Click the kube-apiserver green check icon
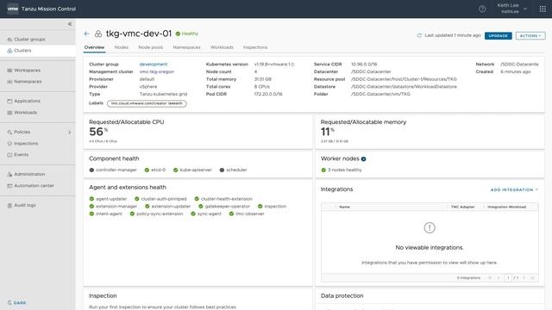Image resolution: width=552 pixels, height=310 pixels. click(175, 170)
